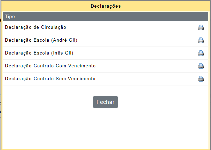Click printer icon for Escola (Inês Gil)

[x=201, y=53]
